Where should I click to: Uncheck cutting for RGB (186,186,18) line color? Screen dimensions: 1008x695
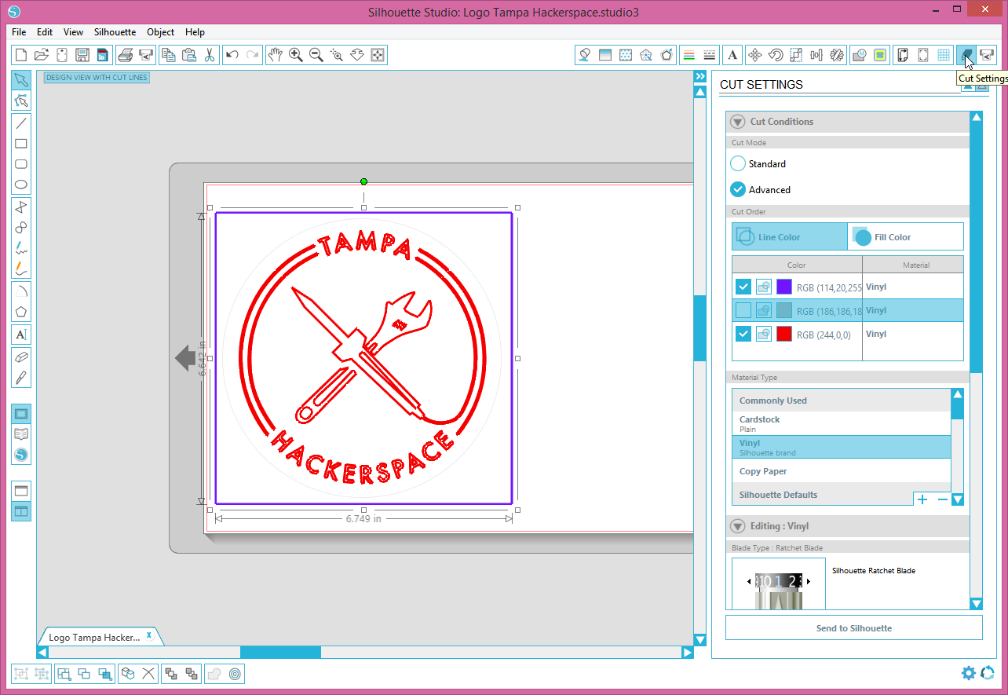pos(743,309)
